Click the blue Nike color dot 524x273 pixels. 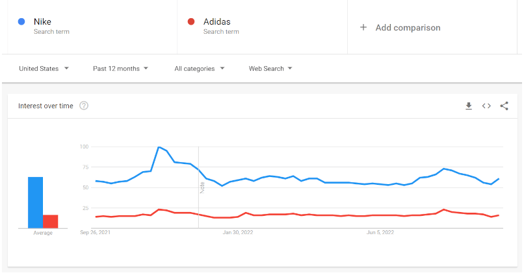point(21,22)
